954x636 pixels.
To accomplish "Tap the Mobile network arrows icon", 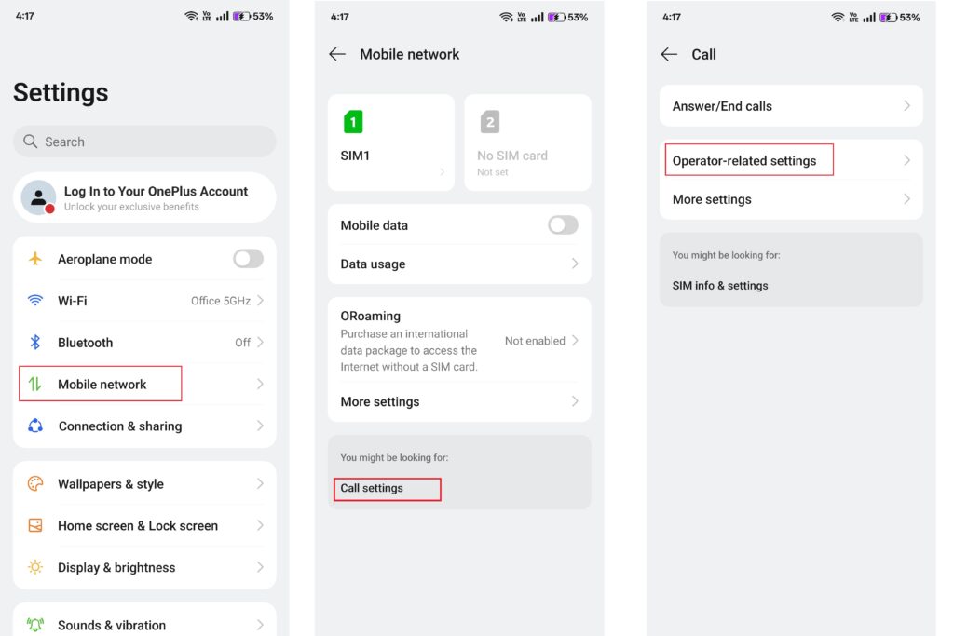I will (35, 385).
